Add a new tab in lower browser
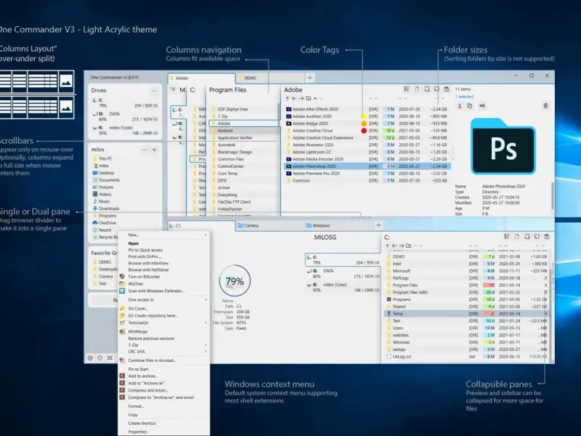Screen dimensions: 581x436 pyautogui.click(x=378, y=225)
